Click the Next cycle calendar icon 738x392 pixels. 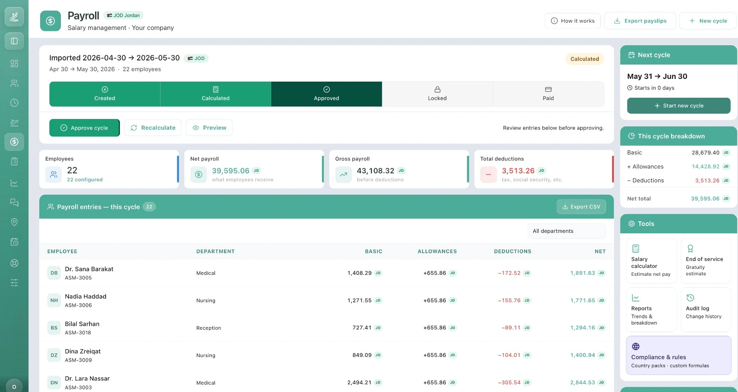click(631, 55)
